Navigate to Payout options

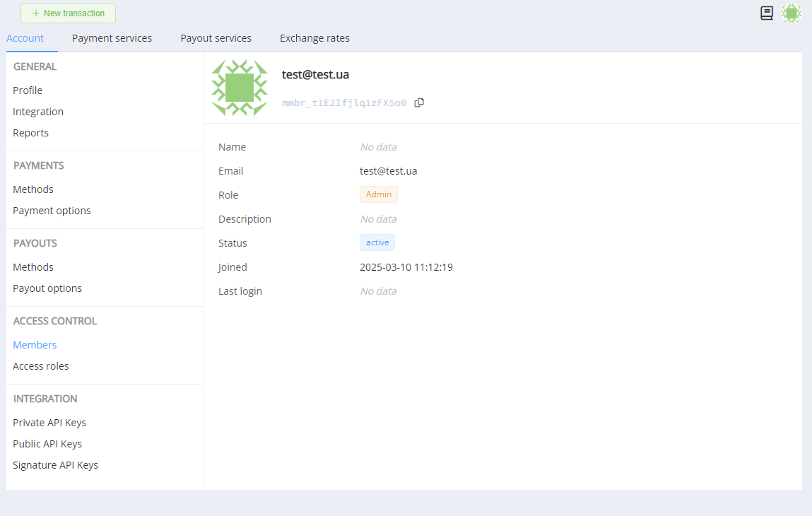pos(47,288)
